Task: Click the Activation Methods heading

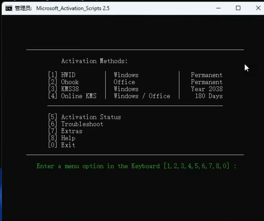Action: coord(94,61)
